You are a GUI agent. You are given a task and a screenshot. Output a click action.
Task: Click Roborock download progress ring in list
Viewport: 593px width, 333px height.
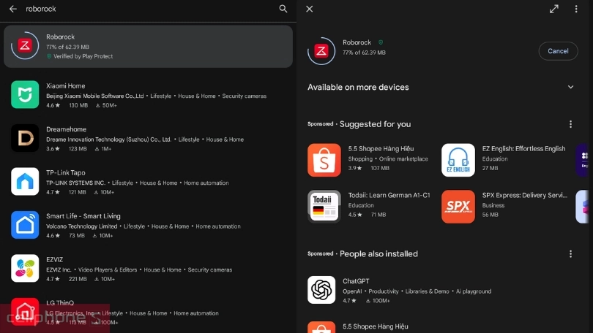coord(25,46)
